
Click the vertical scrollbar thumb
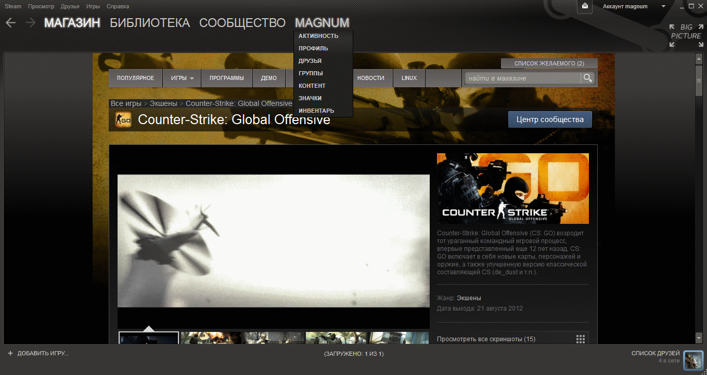click(x=699, y=80)
